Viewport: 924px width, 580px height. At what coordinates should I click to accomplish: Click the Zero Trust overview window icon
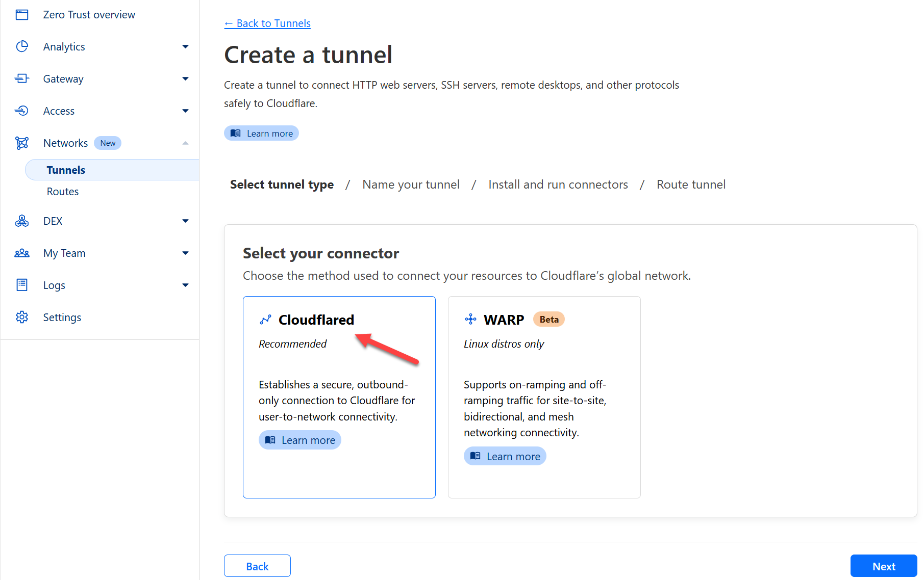[x=22, y=15]
